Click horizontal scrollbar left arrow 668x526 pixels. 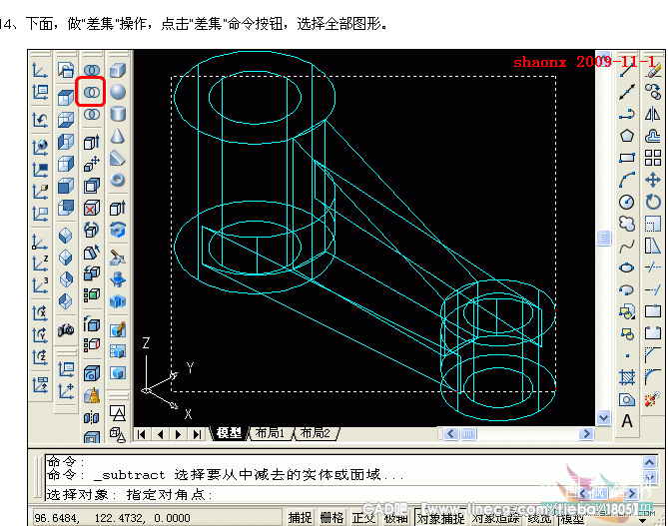[451, 433]
